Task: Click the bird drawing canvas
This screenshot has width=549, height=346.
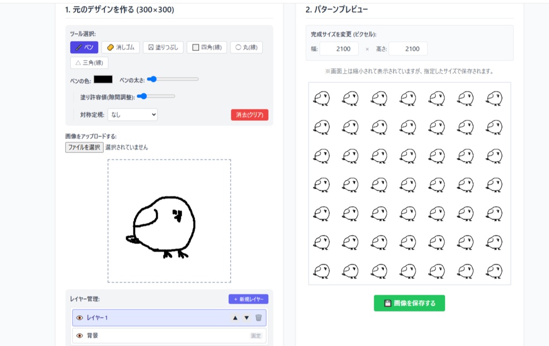Action: point(169,221)
